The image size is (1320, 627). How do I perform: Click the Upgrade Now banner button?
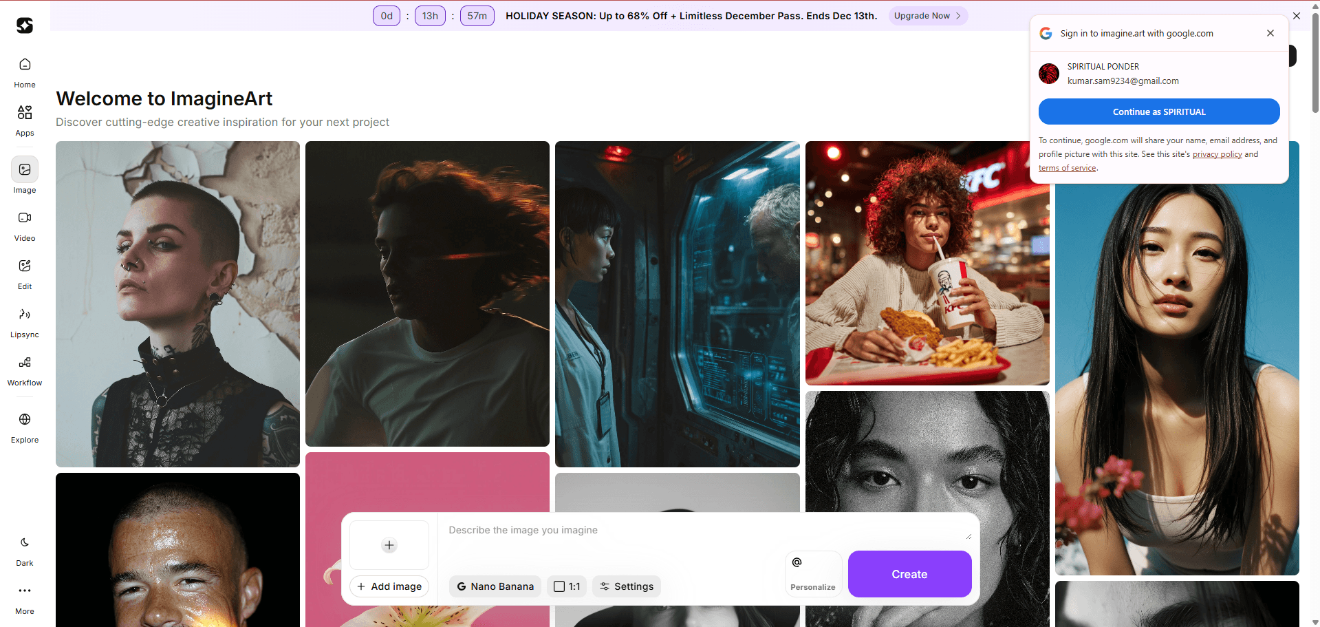tap(927, 15)
